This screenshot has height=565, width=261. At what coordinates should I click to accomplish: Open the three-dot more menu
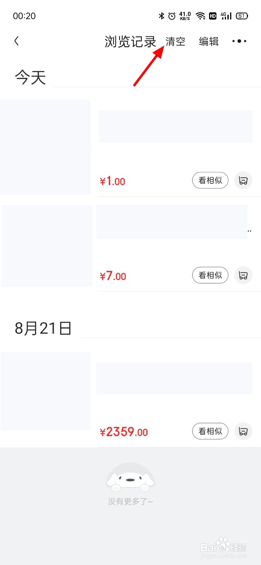(239, 41)
